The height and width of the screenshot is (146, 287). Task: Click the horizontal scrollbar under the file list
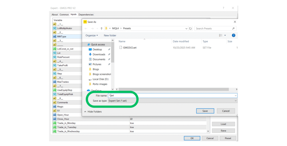(x=174, y=89)
